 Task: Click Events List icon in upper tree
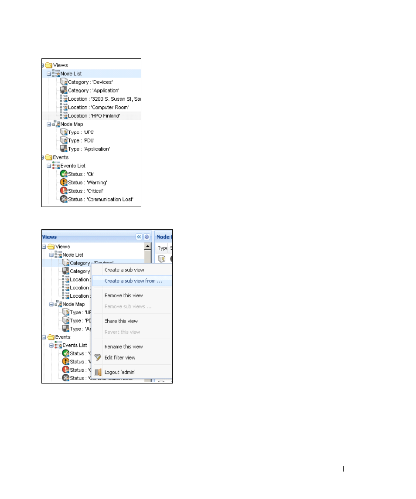56,165
